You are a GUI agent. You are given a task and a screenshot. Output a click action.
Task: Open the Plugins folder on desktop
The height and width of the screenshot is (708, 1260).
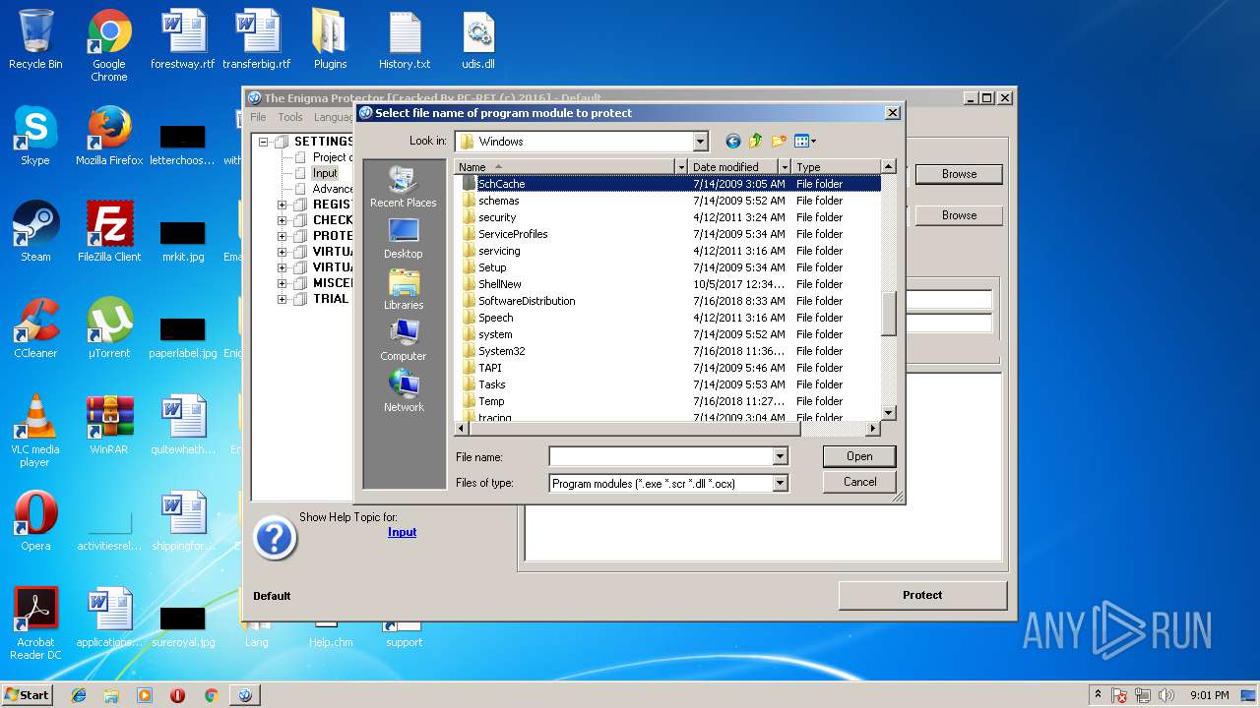coord(331,40)
